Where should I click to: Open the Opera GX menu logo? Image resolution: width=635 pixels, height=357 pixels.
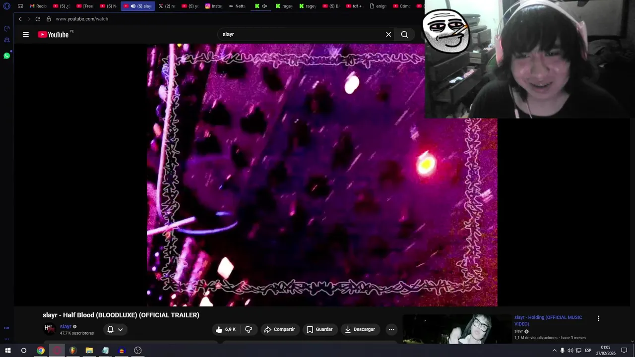pyautogui.click(x=7, y=6)
